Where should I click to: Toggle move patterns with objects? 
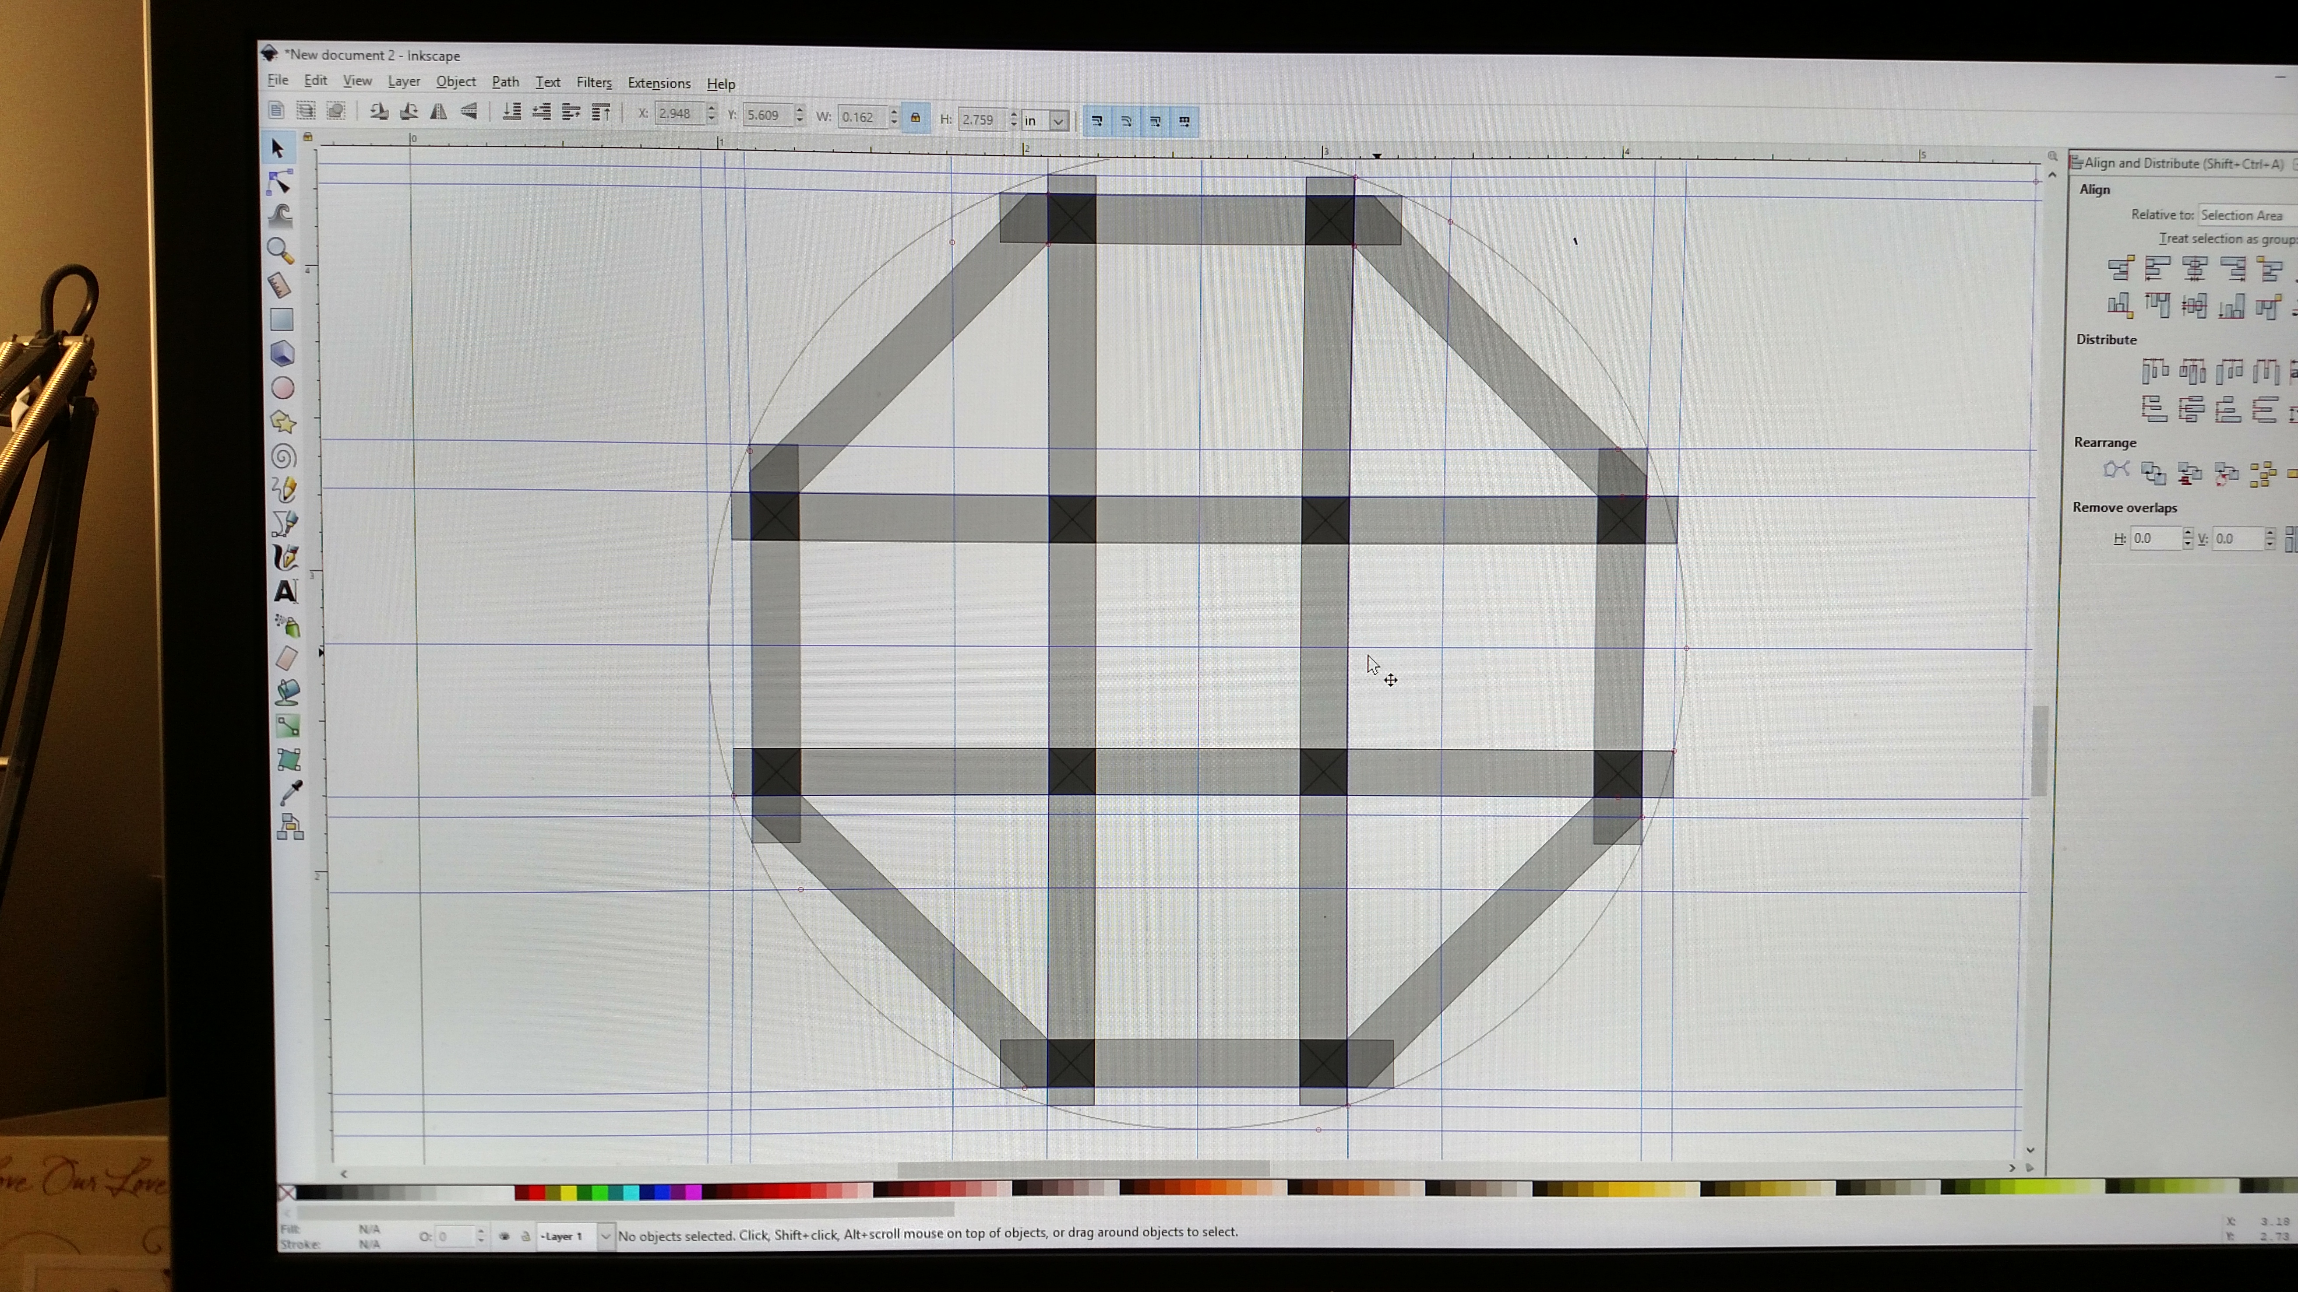[1184, 121]
